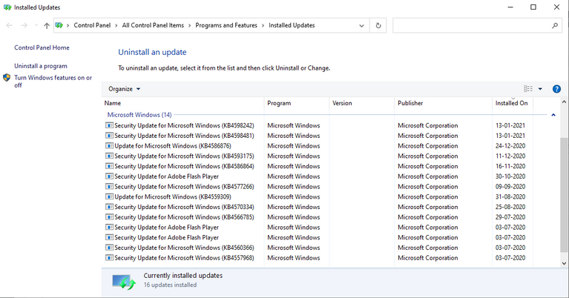Select Security Update KB4586864
The image size is (569, 298).
(x=184, y=166)
